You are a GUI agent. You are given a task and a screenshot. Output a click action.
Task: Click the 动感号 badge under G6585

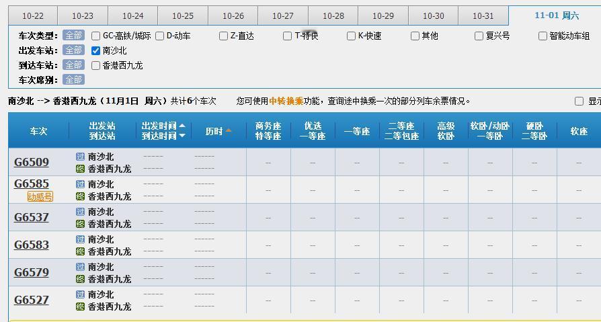pyautogui.click(x=40, y=197)
